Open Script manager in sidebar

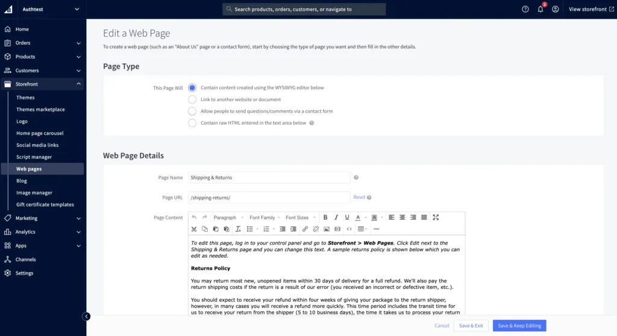coord(34,157)
